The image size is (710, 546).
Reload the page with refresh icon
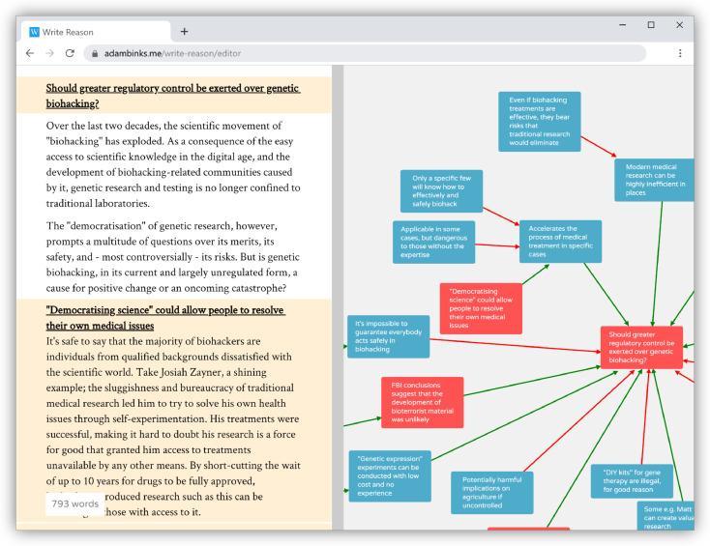pos(71,52)
